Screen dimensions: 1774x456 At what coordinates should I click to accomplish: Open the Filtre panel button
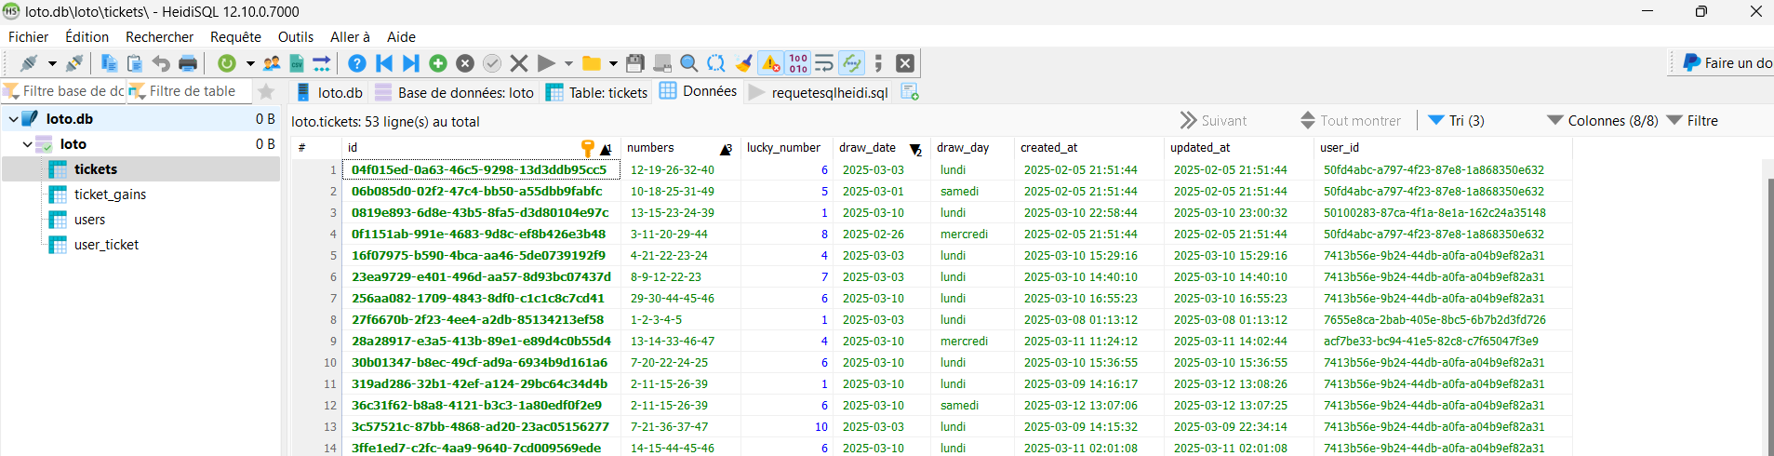click(1692, 120)
